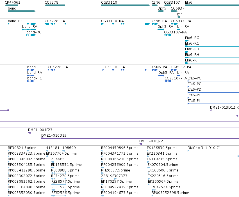This screenshot has height=197, width=239.
Task: Click the RH42524.5prime EST
Action: (154, 190)
